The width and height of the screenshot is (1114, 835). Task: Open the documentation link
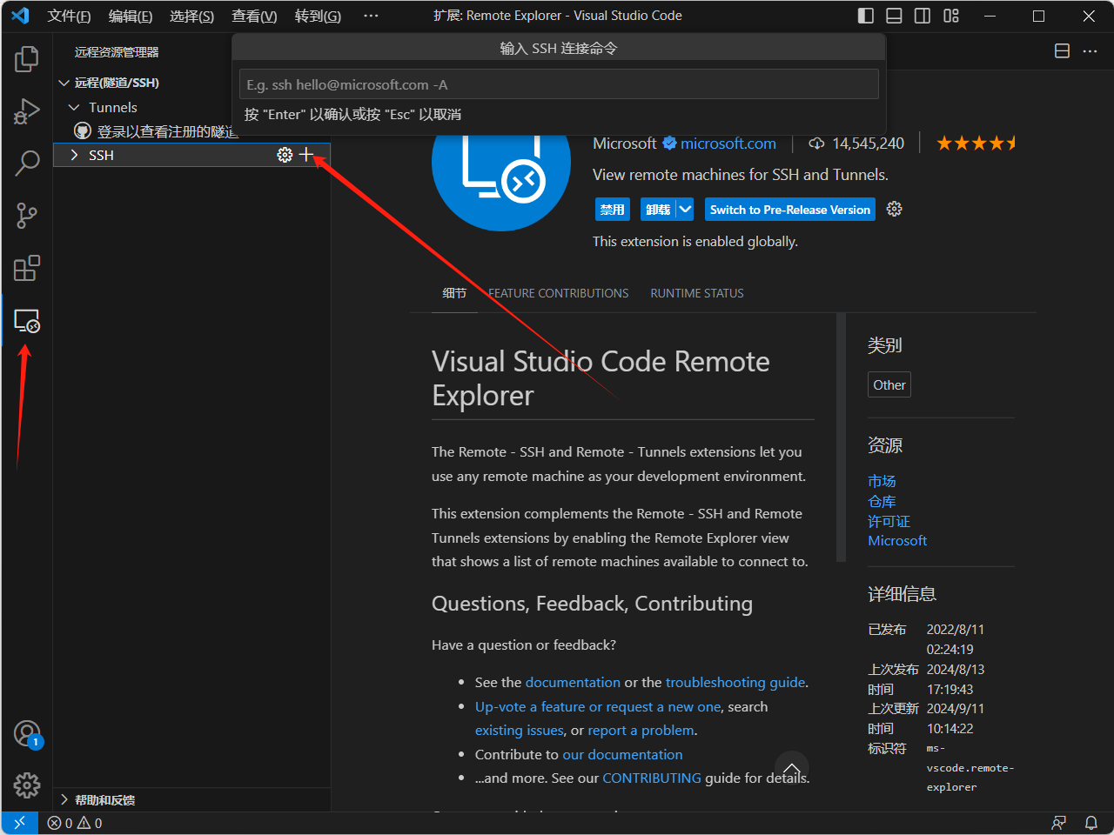tap(573, 682)
